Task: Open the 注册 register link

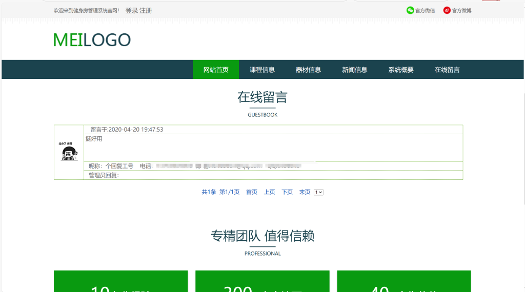Action: [146, 11]
